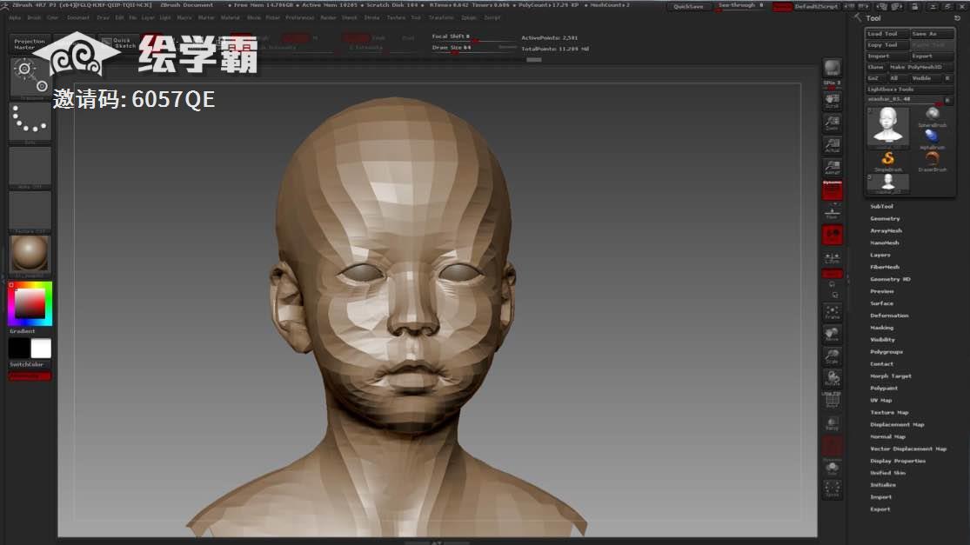Expand the Layers section
The width and height of the screenshot is (970, 545).
880,256
